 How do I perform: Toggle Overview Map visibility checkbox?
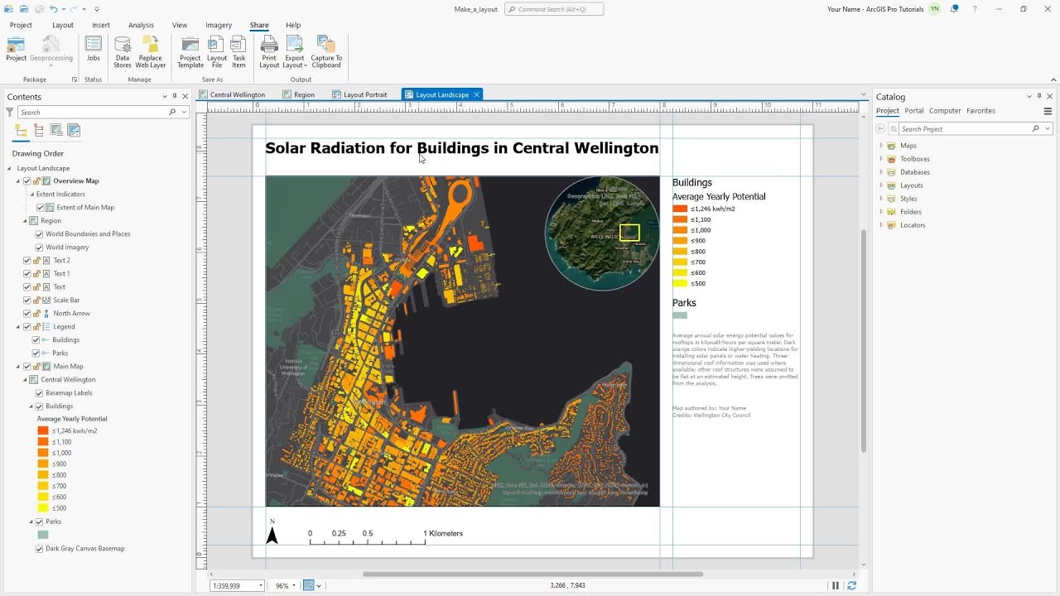[x=27, y=181]
